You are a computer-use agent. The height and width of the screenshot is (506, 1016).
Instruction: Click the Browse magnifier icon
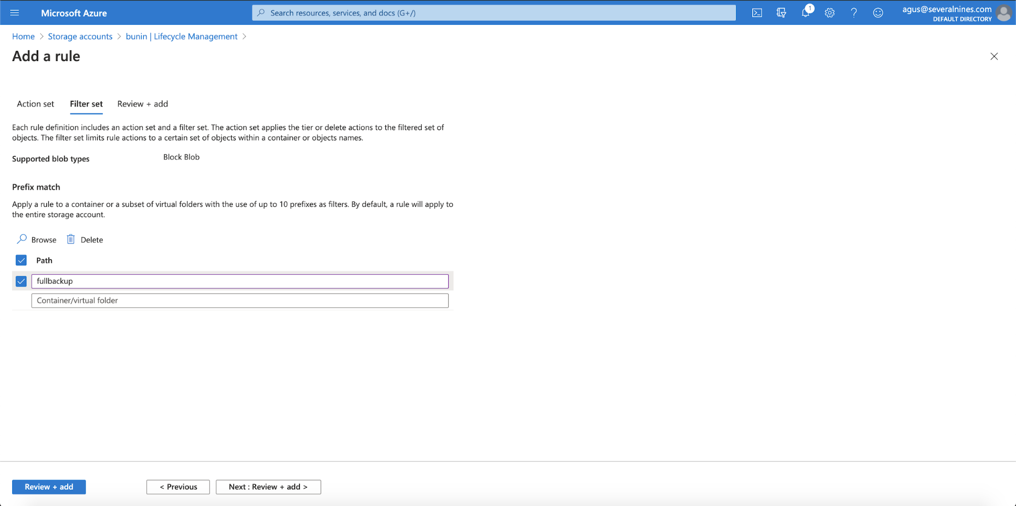click(x=22, y=239)
